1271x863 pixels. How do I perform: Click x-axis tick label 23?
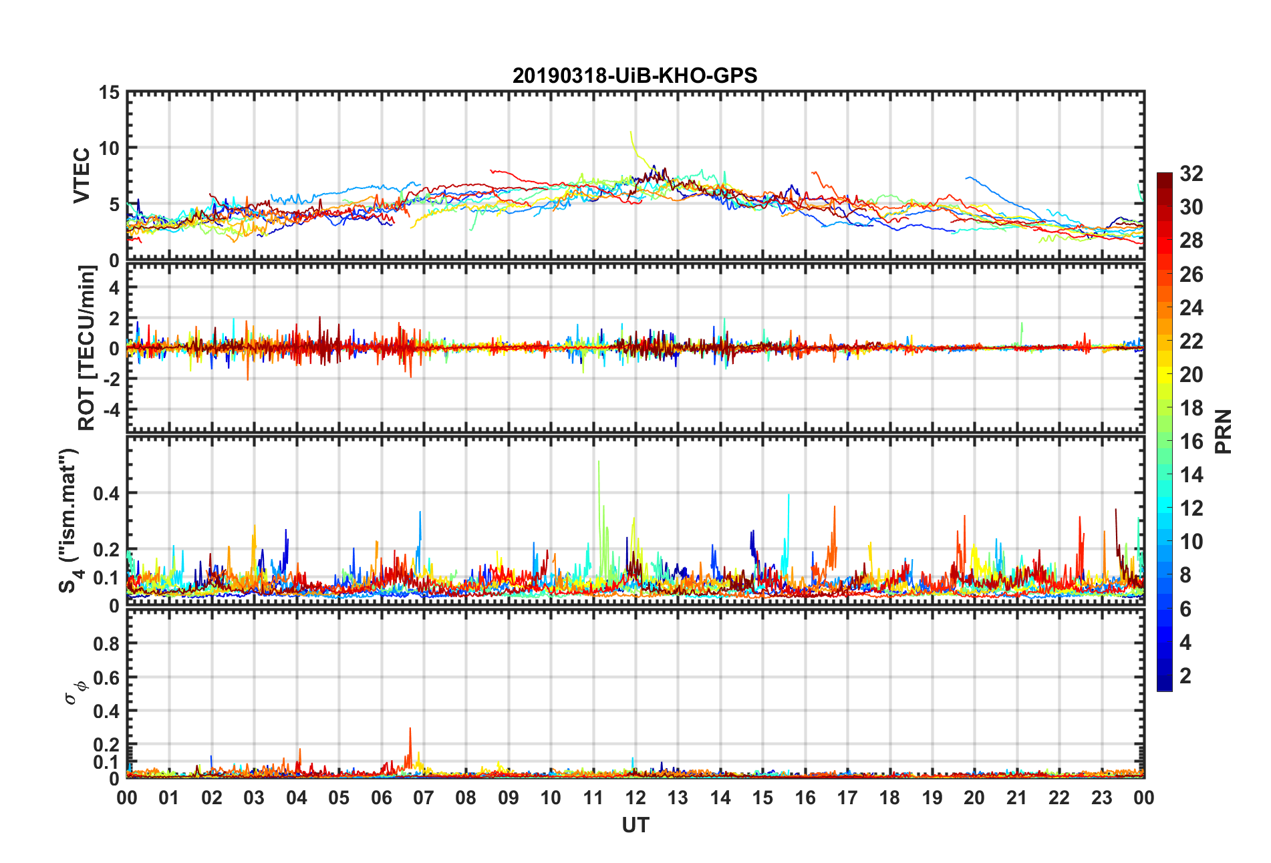click(1101, 798)
